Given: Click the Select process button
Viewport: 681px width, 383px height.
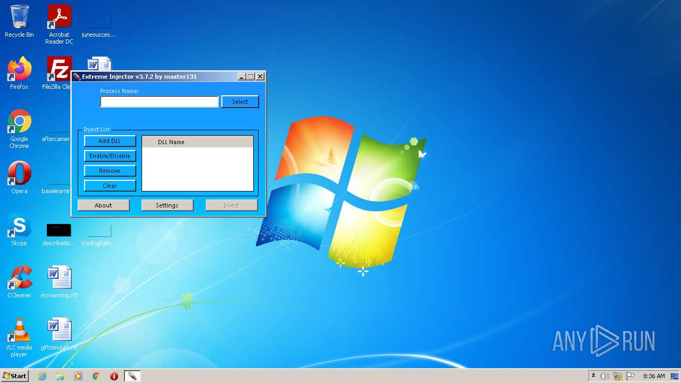Looking at the screenshot, I should point(240,102).
